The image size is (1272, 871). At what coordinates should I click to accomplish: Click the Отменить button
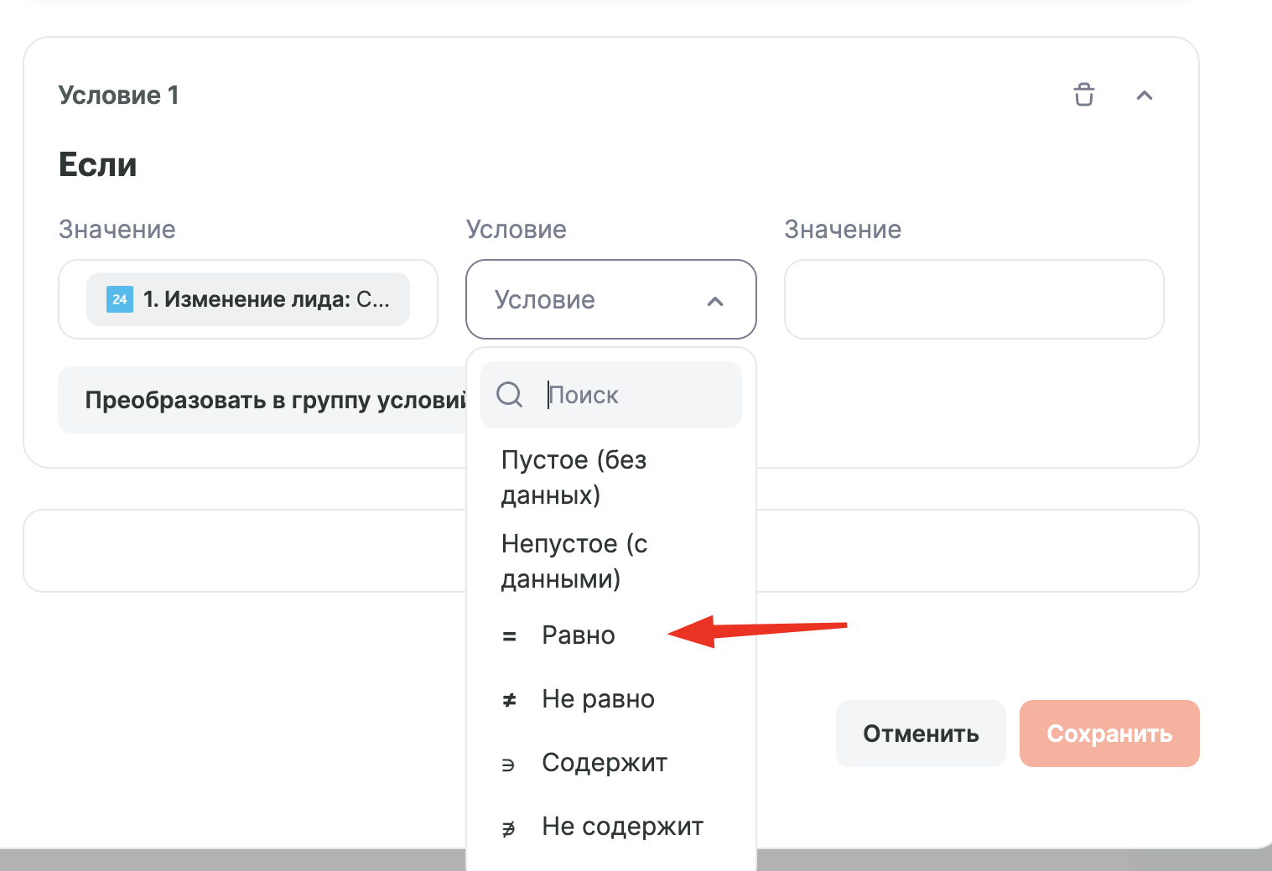921,734
